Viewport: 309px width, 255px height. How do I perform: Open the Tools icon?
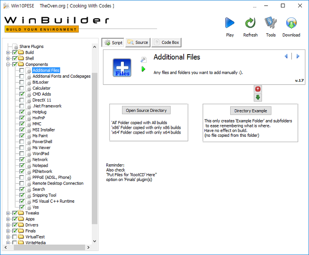[x=271, y=23]
